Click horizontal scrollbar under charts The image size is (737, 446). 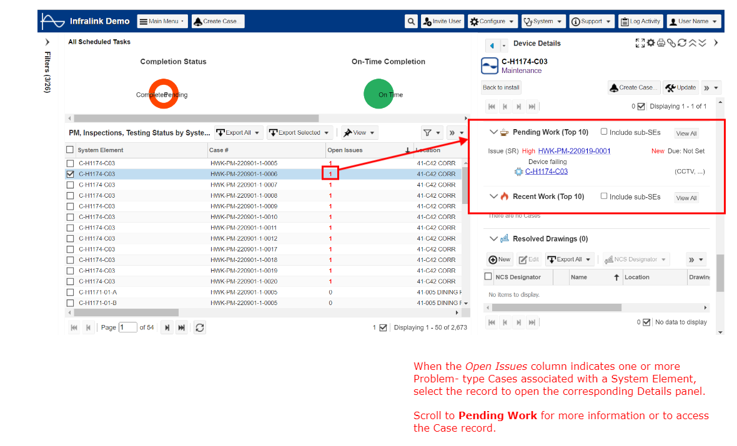pyautogui.click(x=196, y=119)
